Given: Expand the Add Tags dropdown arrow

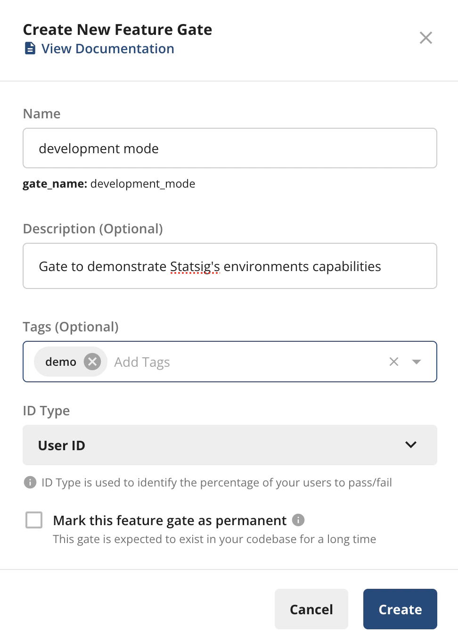Looking at the screenshot, I should pos(417,362).
